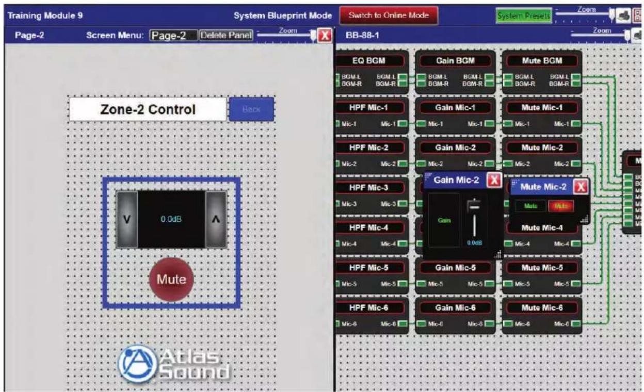Select the Mute Mic-2 block header in the grid

542,148
